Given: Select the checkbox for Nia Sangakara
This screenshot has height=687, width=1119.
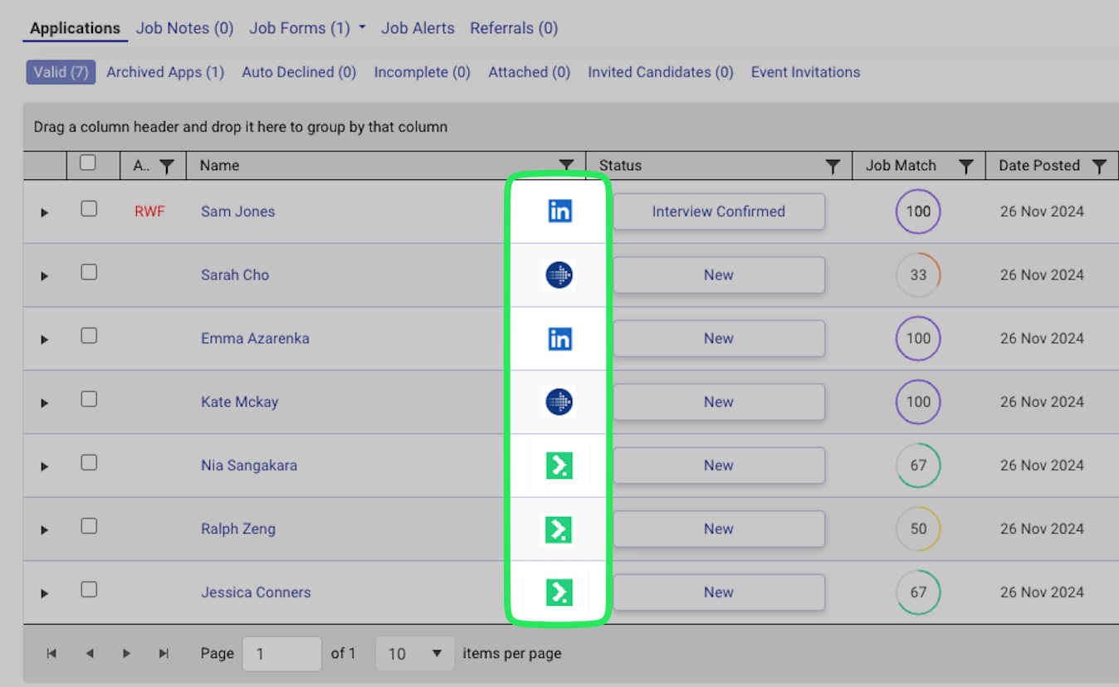Looking at the screenshot, I should tap(89, 463).
